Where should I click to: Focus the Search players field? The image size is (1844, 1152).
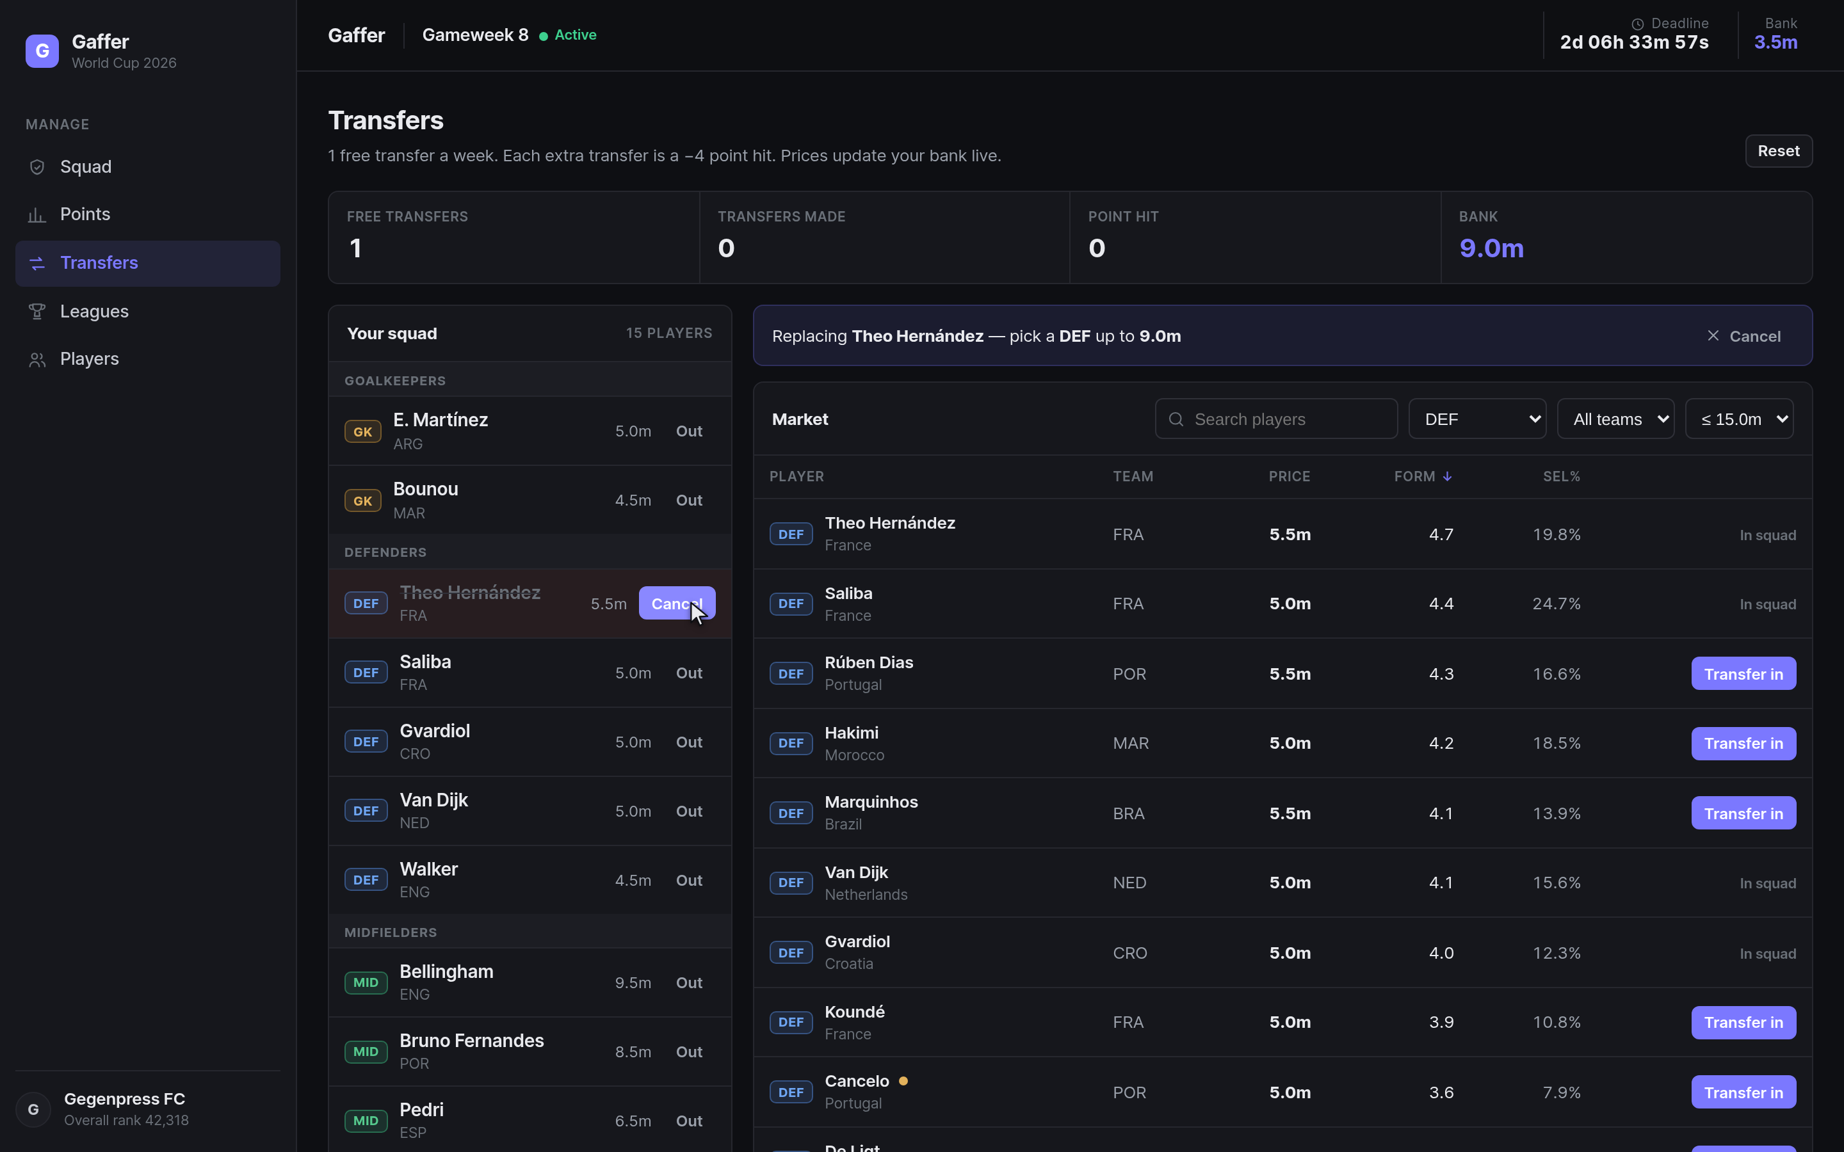1276,419
